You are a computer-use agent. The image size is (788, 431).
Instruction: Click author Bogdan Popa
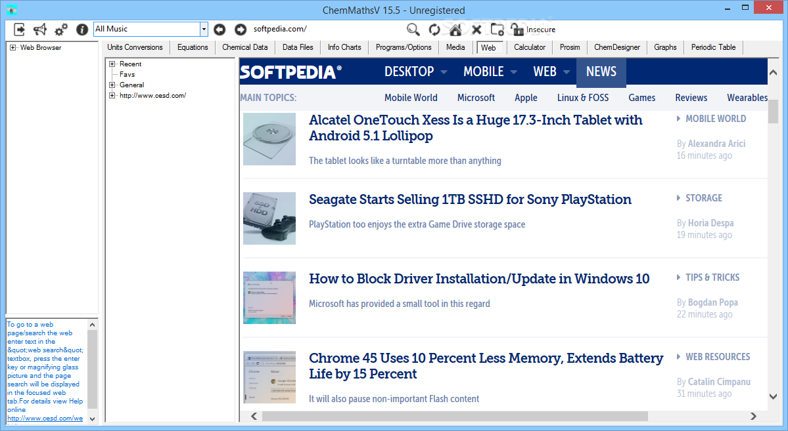[x=712, y=302]
